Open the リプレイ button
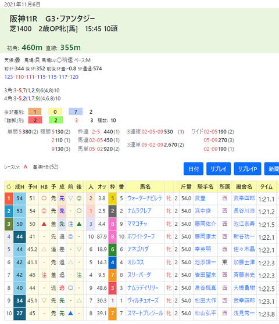The height and width of the screenshot is (324, 279). click(219, 169)
